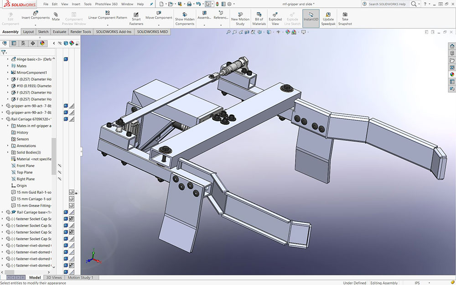The image size is (456, 285).
Task: Open the Insert Components dropdown arrow
Action: (x=36, y=25)
